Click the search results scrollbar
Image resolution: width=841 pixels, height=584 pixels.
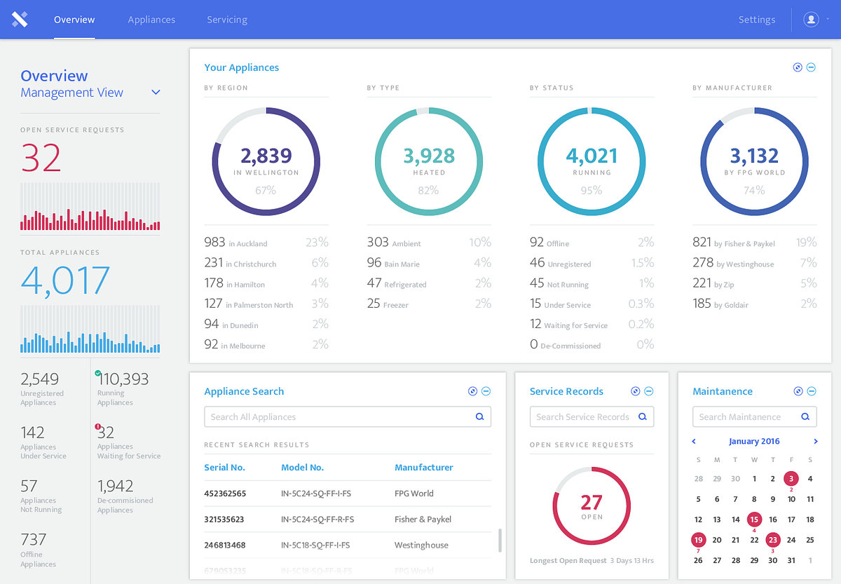[500, 540]
